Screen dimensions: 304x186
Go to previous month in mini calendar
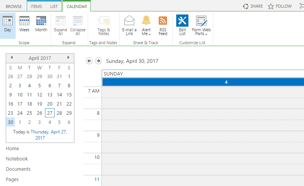point(11,58)
